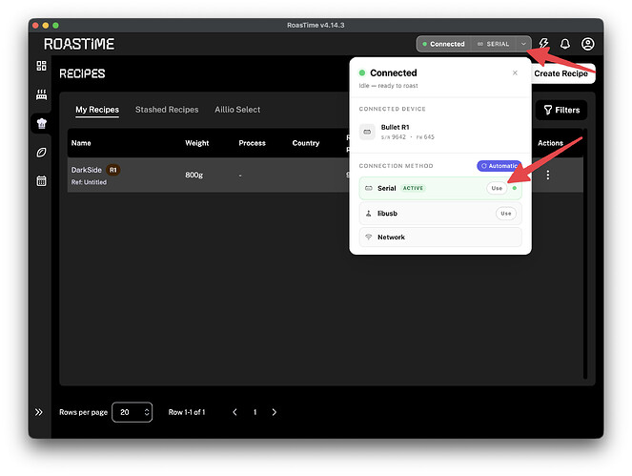Click the ACTIVE badge on Serial
Image resolution: width=632 pixels, height=476 pixels.
pos(413,188)
